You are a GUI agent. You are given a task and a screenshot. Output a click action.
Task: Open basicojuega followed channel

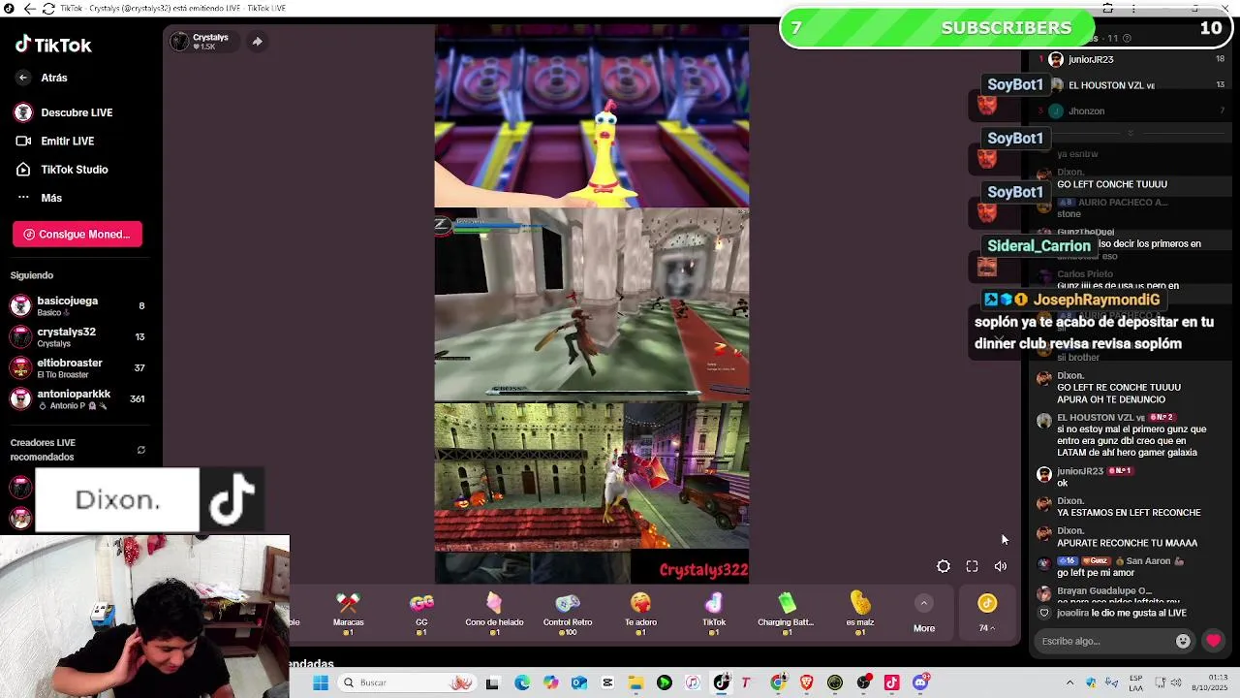pos(77,305)
